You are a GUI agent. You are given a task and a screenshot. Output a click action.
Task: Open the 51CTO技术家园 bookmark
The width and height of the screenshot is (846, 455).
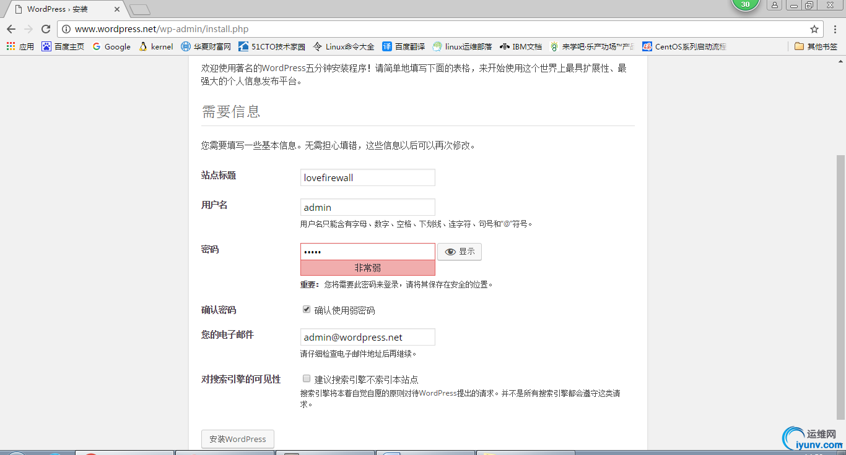click(x=271, y=46)
